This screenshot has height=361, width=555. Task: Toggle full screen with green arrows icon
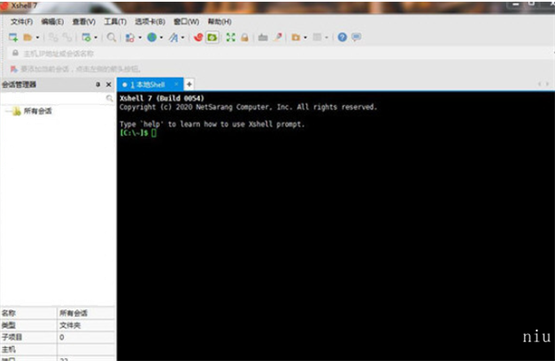tap(230, 37)
